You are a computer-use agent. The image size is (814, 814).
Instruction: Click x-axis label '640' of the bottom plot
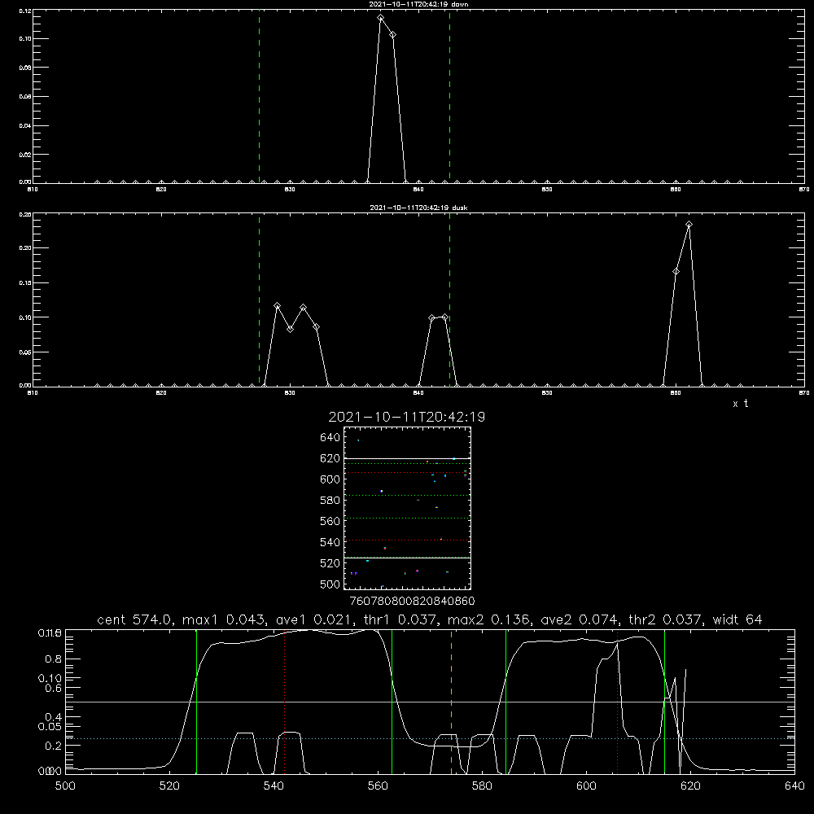(794, 786)
